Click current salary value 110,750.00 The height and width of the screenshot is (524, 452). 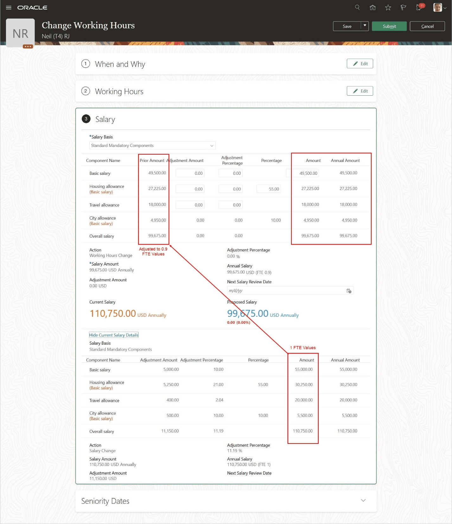113,313
